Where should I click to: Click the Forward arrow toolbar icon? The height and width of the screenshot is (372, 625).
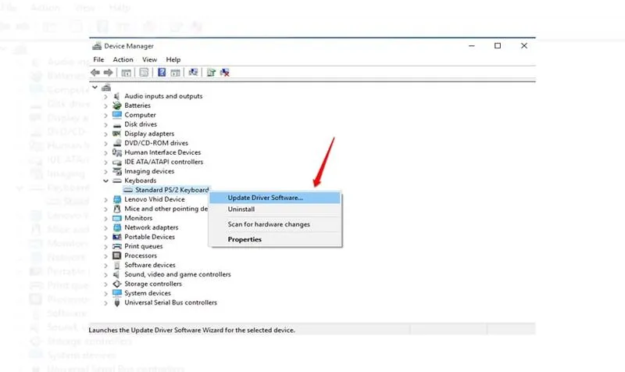[x=107, y=73]
